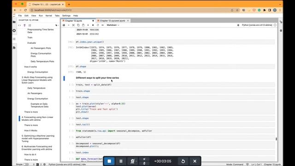Insert a cell below with the plus icon
This screenshot has height=166, width=295.
[69, 25]
